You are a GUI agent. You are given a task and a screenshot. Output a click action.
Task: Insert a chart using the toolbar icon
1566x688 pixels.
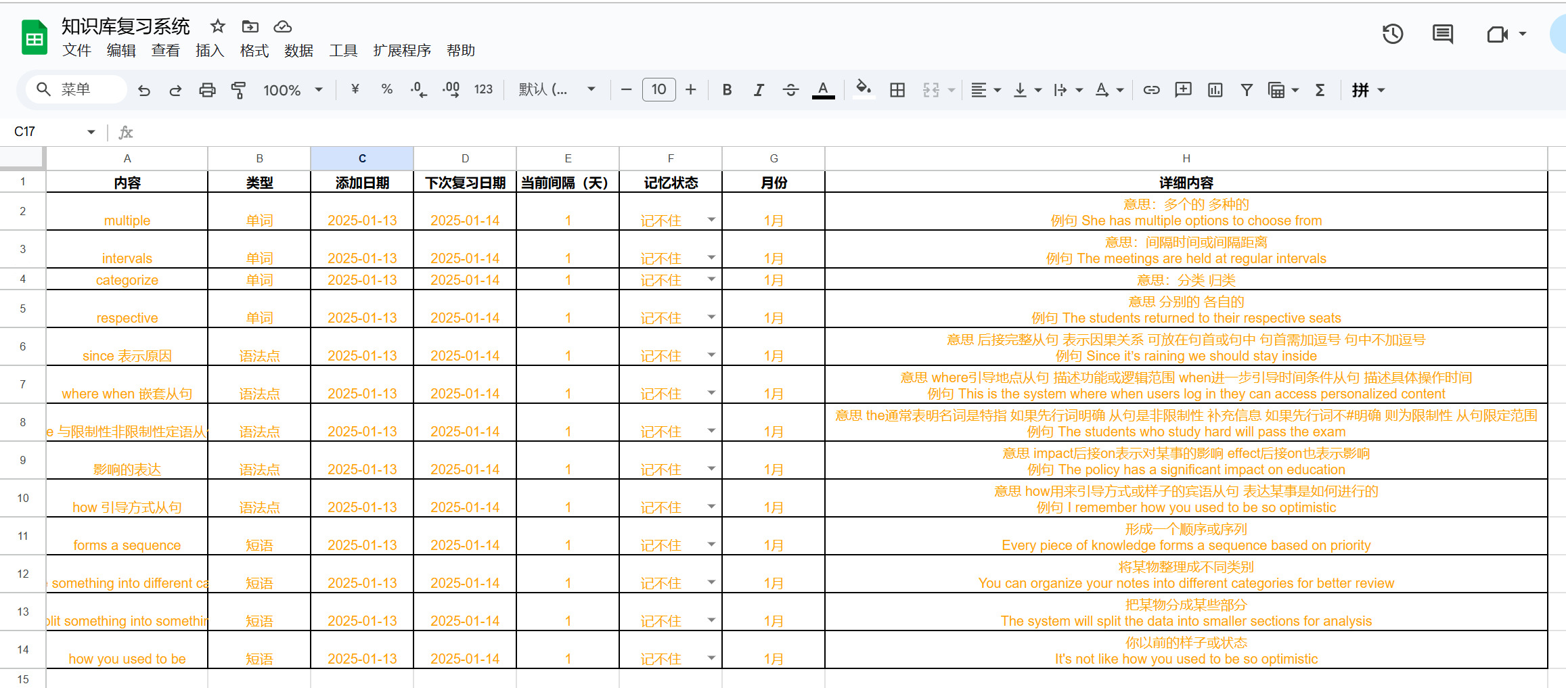tap(1215, 89)
